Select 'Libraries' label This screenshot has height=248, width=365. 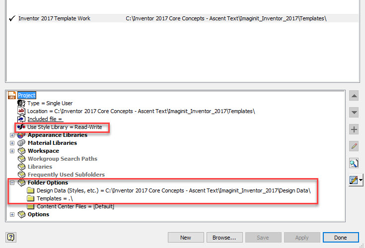(x=40, y=167)
